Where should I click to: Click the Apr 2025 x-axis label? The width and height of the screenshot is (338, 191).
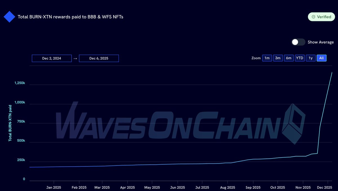[127, 187]
